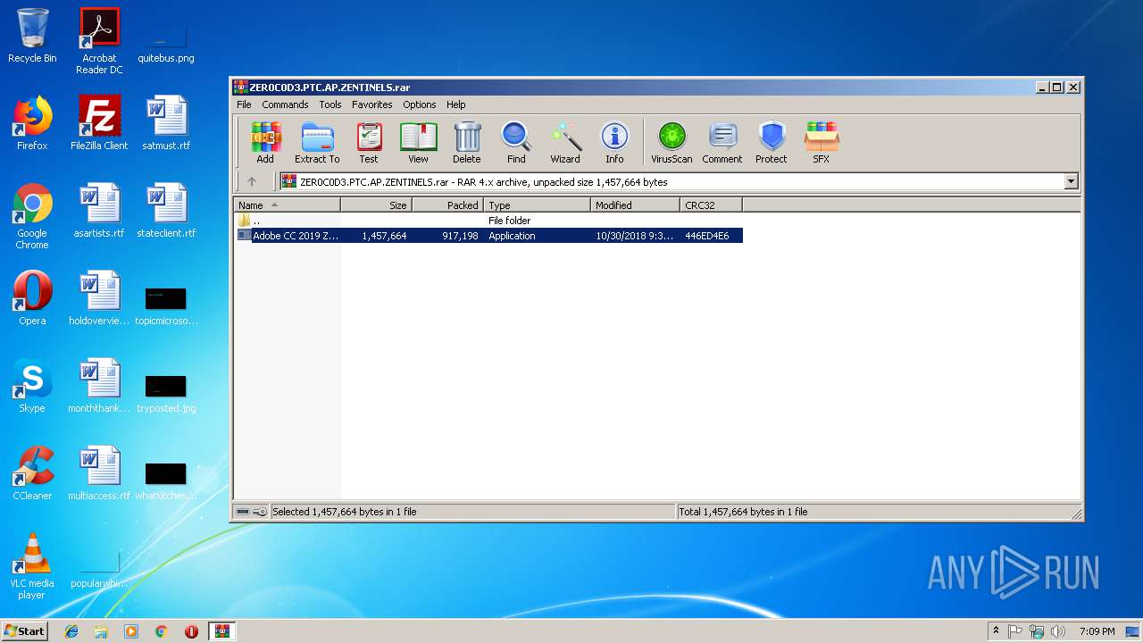1143x643 pixels.
Task: Select Acrobat Reader DC desktop icon
Action: click(x=99, y=41)
